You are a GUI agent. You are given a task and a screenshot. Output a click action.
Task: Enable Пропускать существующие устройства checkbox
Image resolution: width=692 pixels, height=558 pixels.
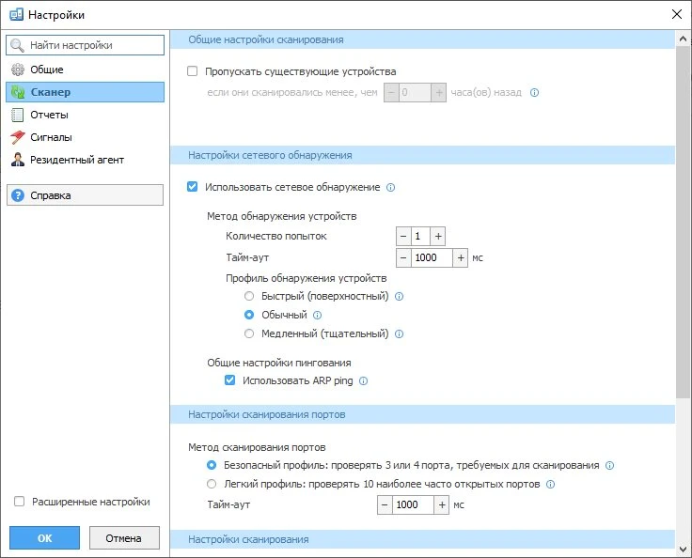pos(193,71)
